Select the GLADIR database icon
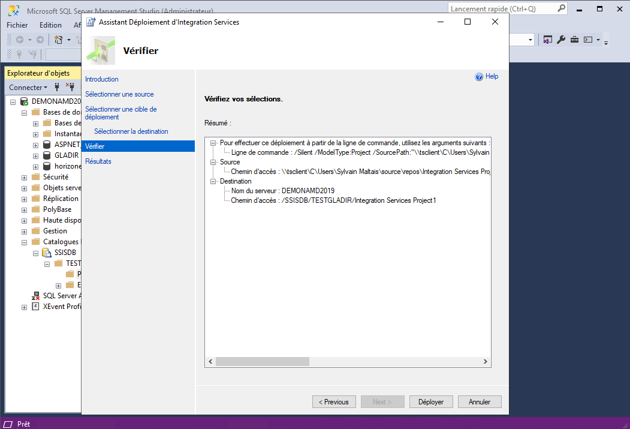Viewport: 630px width, 429px height. click(x=47, y=155)
